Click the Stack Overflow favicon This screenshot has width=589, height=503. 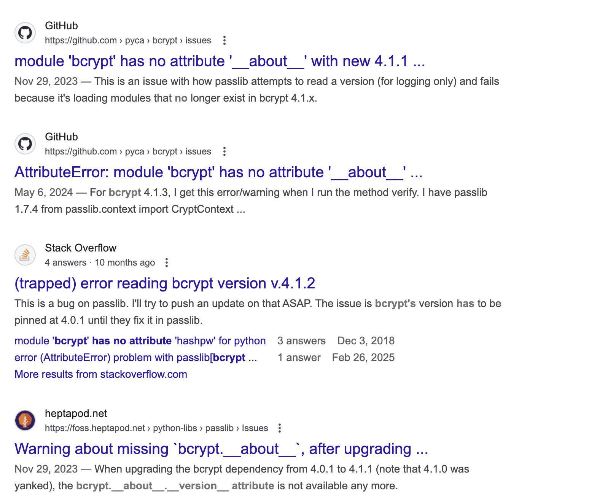click(25, 255)
